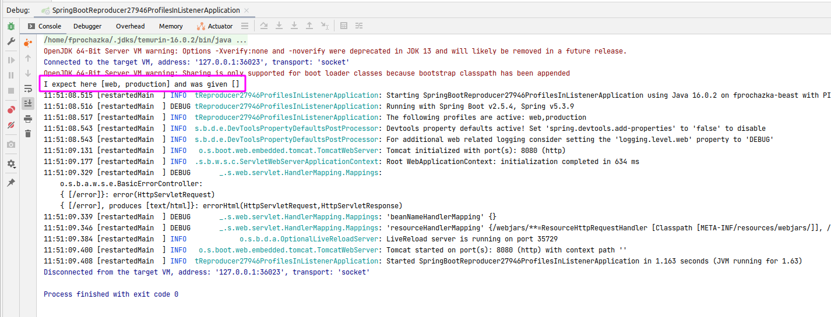Click the Stop process square icon
The width and height of the screenshot is (831, 317).
pyautogui.click(x=11, y=91)
